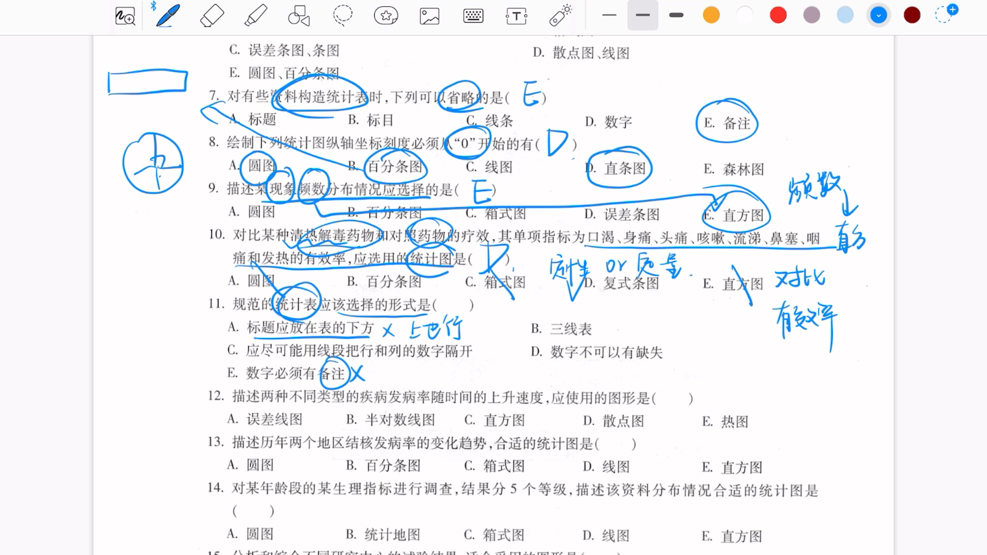Pick the grayish mauve pen color
The image size is (987, 555).
(812, 15)
